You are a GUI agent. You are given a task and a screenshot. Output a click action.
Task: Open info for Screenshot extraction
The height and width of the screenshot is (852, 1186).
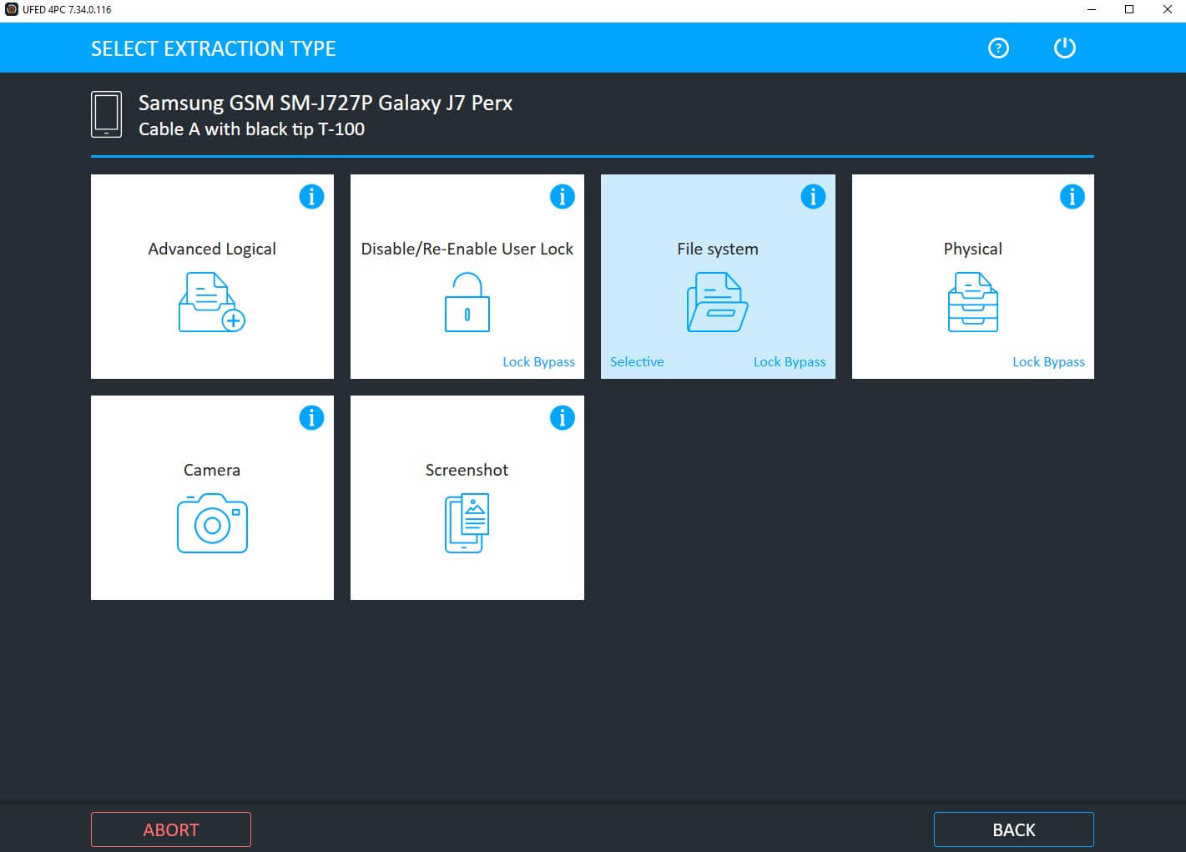point(563,417)
